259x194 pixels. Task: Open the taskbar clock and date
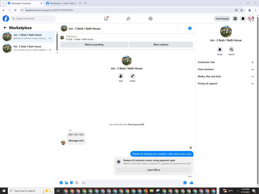245,191
